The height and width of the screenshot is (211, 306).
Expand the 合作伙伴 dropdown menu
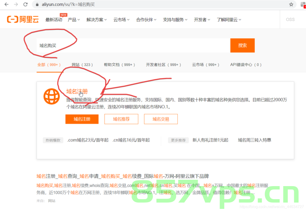(146, 20)
